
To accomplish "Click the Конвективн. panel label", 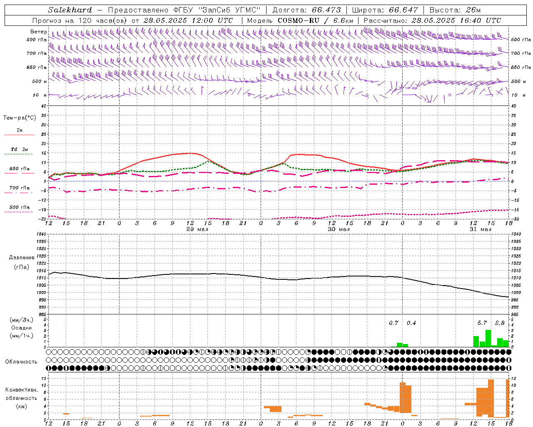I will (21, 390).
